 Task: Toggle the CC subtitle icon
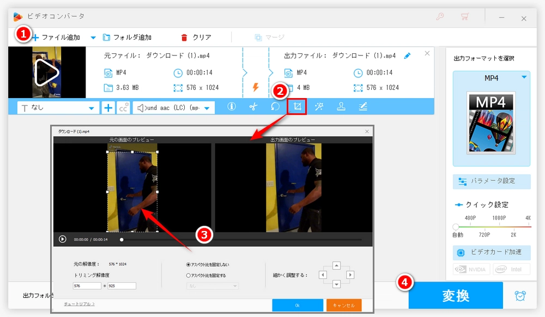[123, 107]
